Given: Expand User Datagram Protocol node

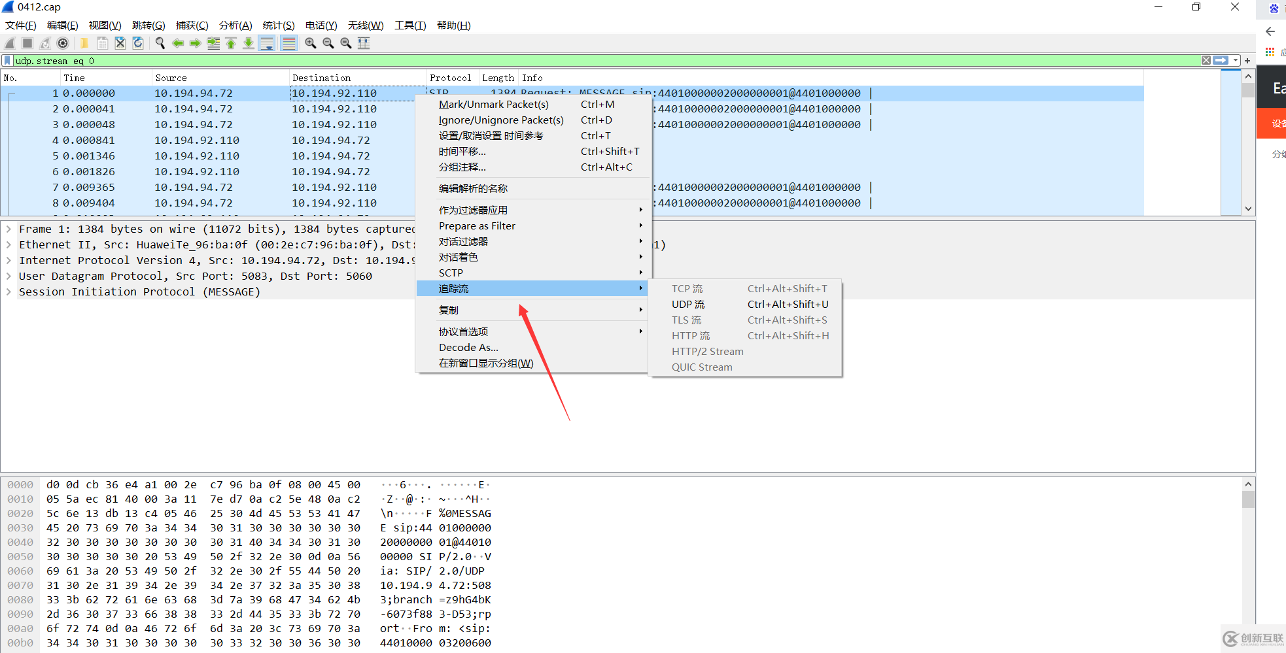Looking at the screenshot, I should coord(9,276).
